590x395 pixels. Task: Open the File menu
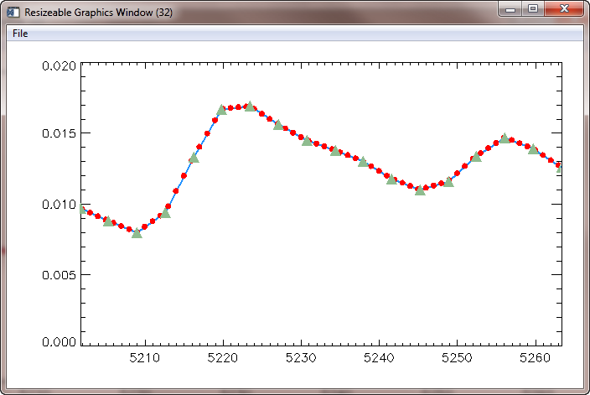[x=20, y=34]
